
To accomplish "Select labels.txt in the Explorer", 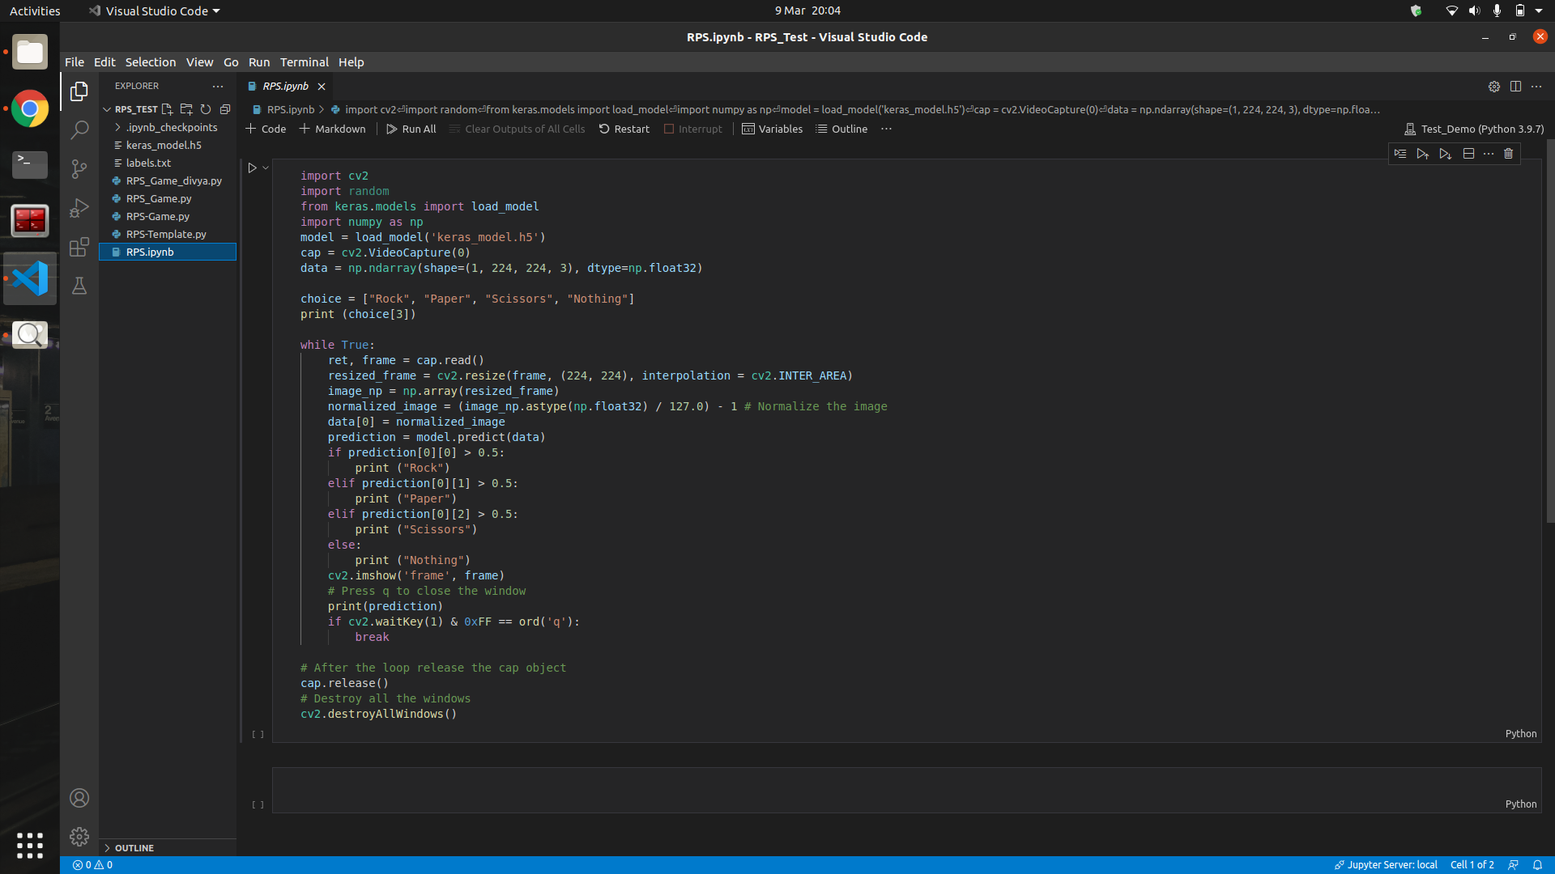I will point(150,163).
